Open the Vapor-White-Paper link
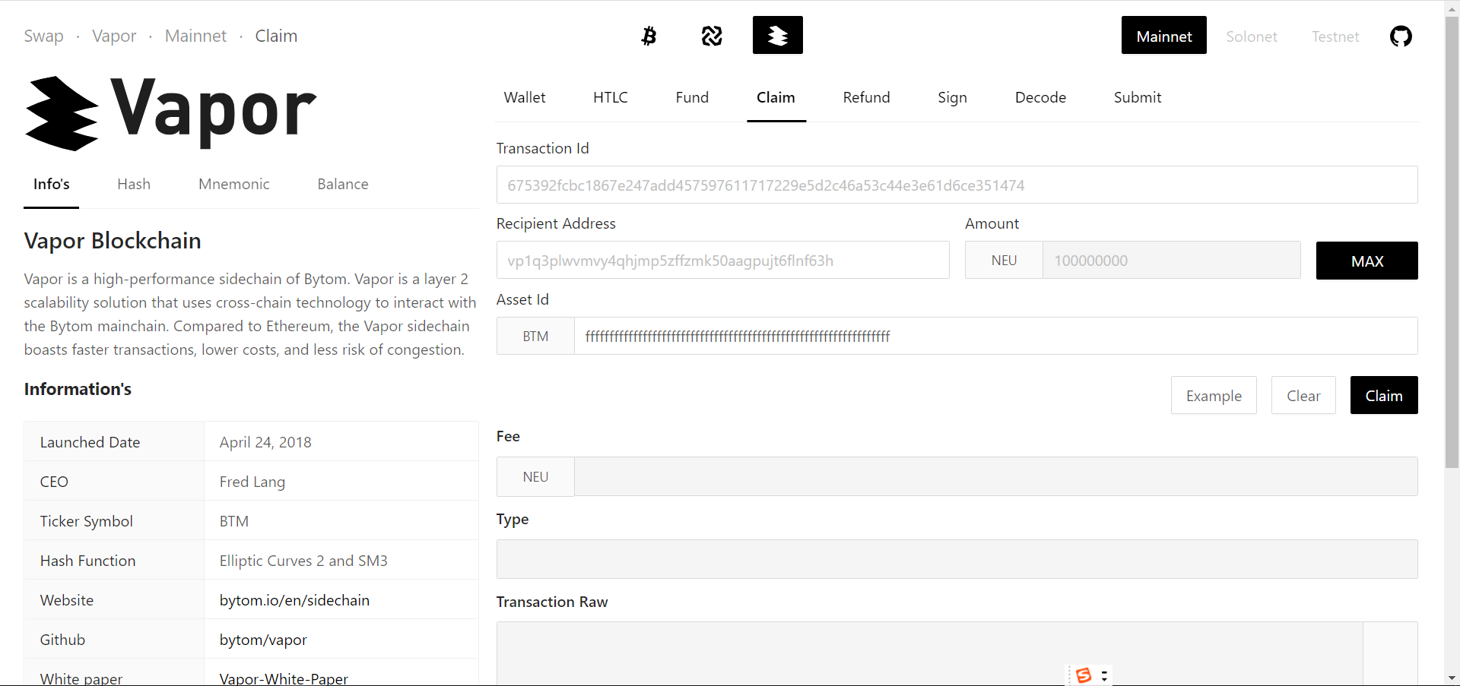This screenshot has height=686, width=1460. coord(284,678)
